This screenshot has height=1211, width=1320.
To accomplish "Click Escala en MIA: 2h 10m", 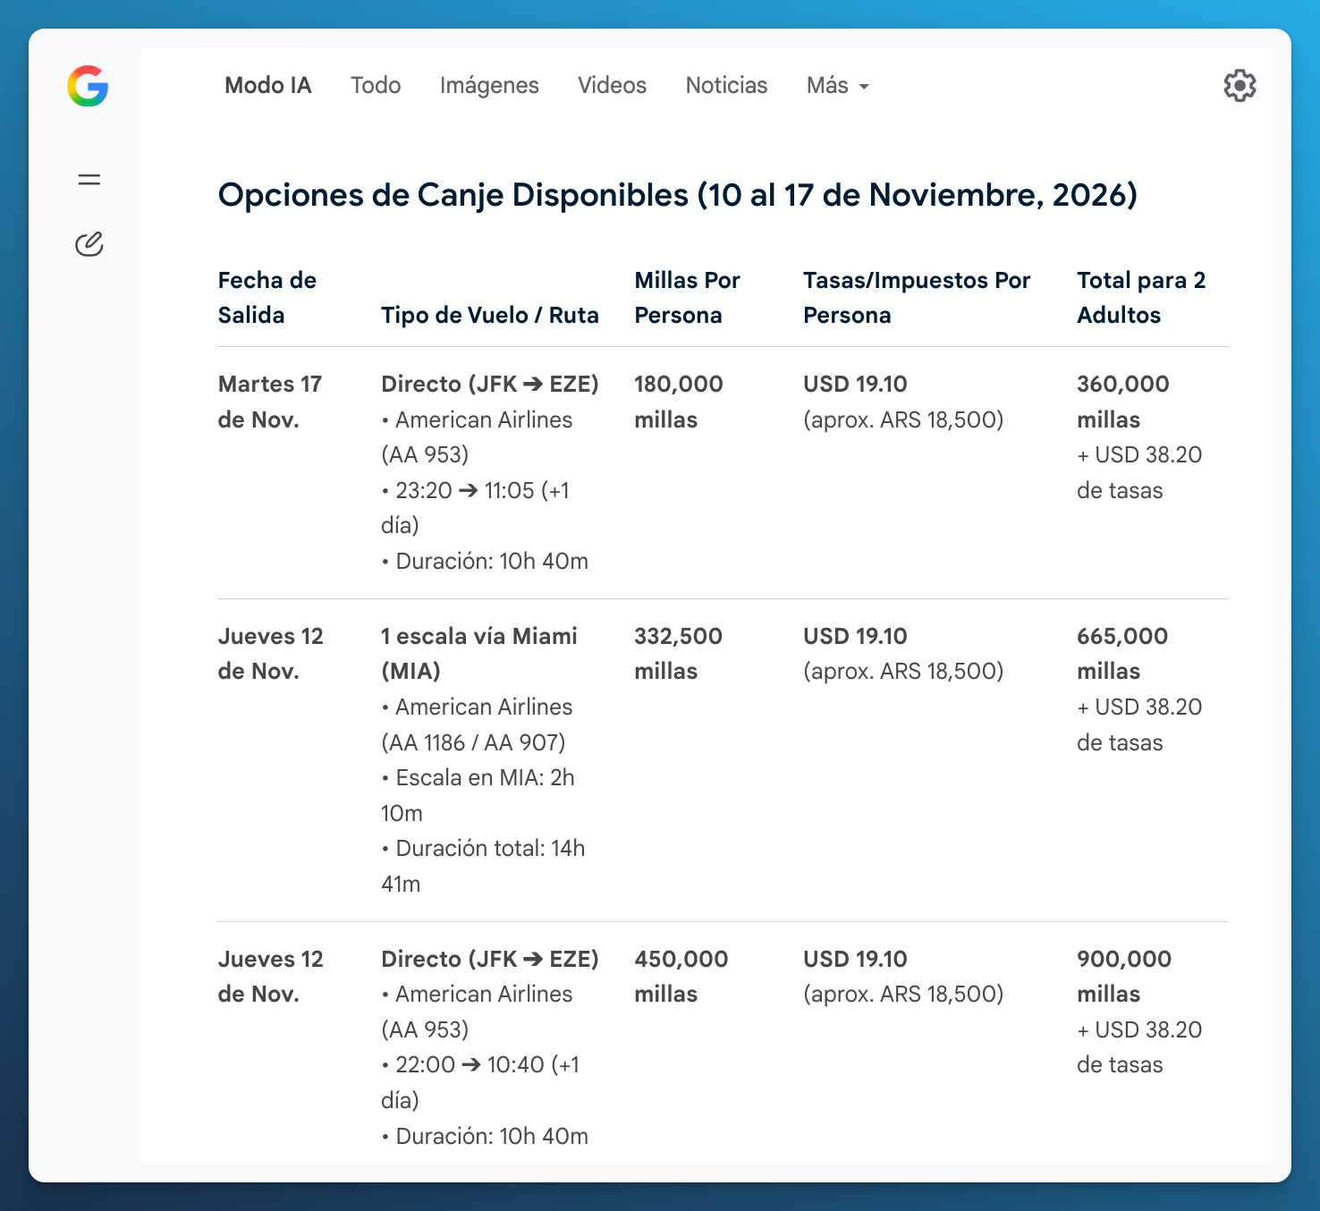I will [478, 795].
